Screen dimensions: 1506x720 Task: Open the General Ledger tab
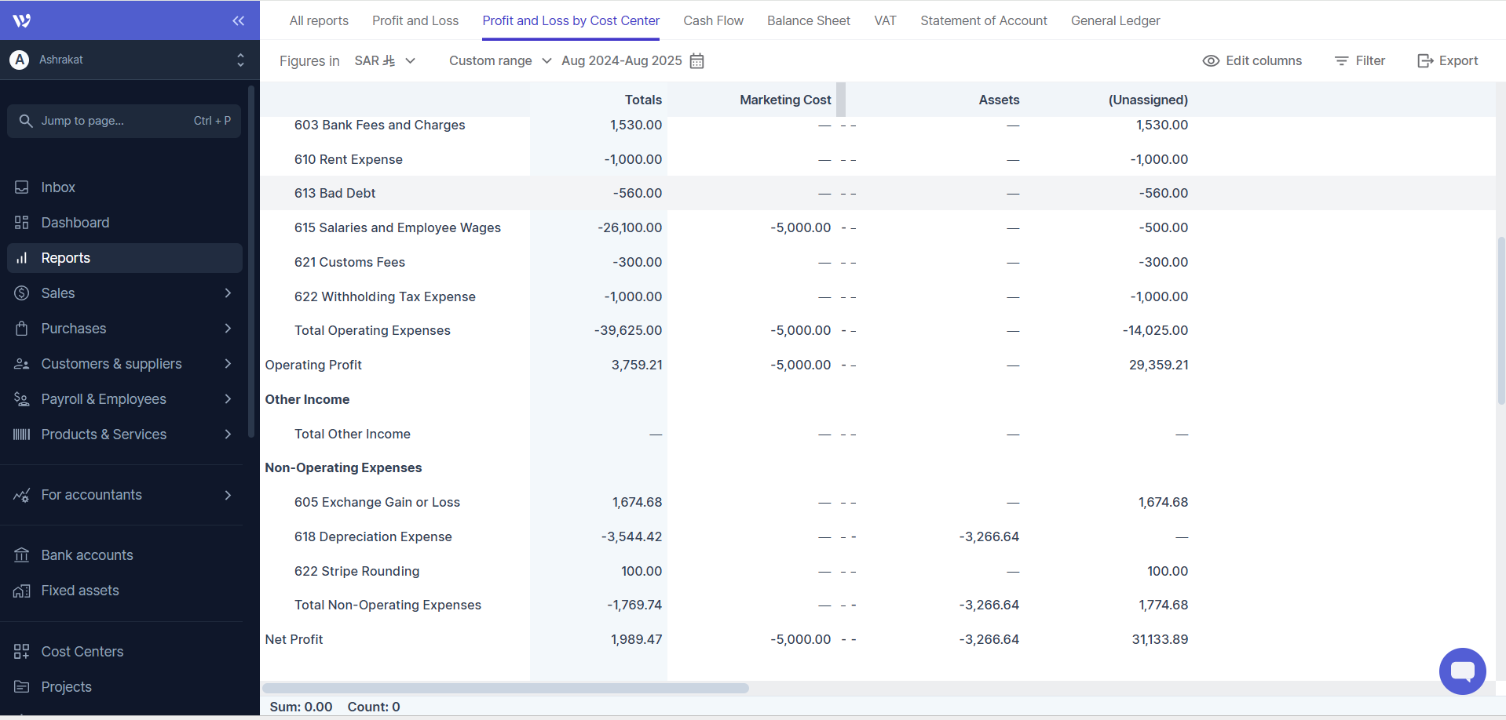pyautogui.click(x=1115, y=21)
